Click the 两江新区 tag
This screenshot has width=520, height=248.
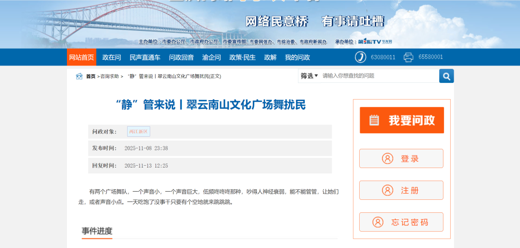pyautogui.click(x=139, y=131)
